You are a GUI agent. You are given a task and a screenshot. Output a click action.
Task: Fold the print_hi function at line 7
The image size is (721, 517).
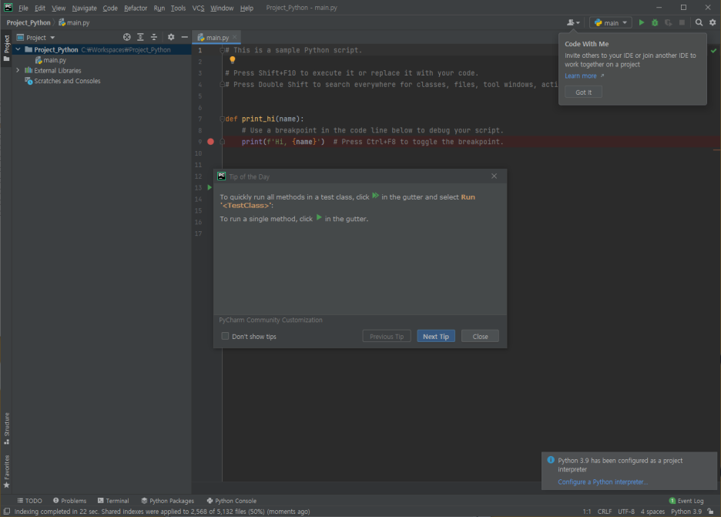click(222, 119)
